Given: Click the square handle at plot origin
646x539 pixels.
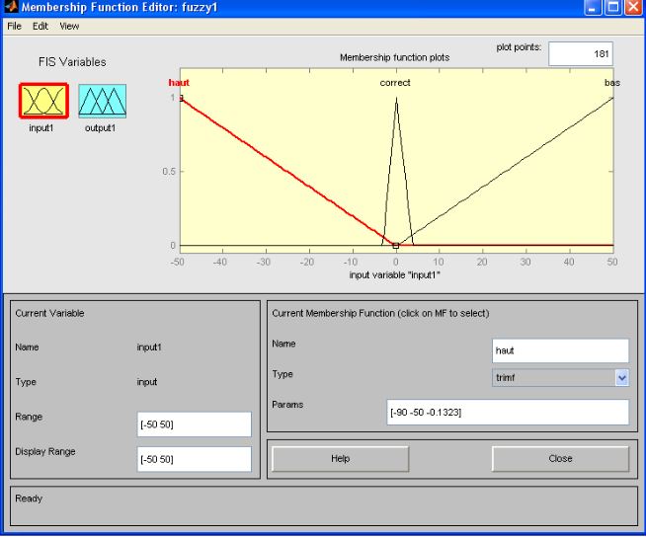Looking at the screenshot, I should (x=396, y=246).
